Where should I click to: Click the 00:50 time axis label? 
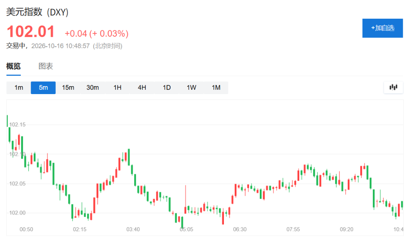coord(26,230)
